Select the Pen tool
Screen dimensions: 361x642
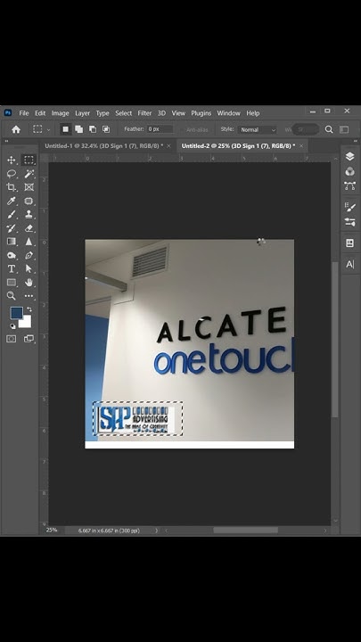[x=29, y=255]
